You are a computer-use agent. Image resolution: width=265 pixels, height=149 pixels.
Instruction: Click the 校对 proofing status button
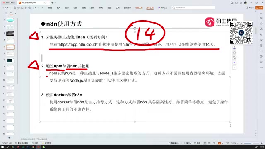point(35,143)
